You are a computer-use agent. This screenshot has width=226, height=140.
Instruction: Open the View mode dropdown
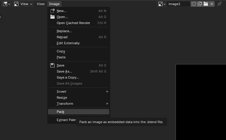click(23, 4)
